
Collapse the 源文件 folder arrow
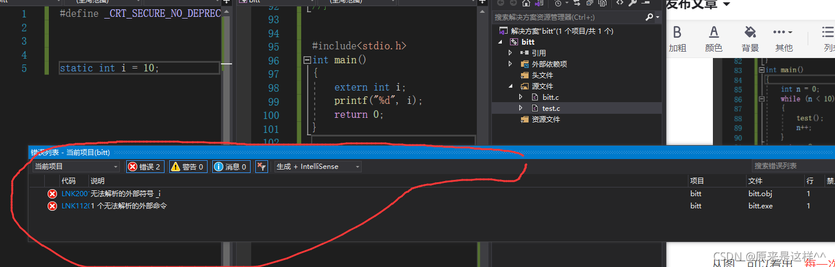(511, 86)
